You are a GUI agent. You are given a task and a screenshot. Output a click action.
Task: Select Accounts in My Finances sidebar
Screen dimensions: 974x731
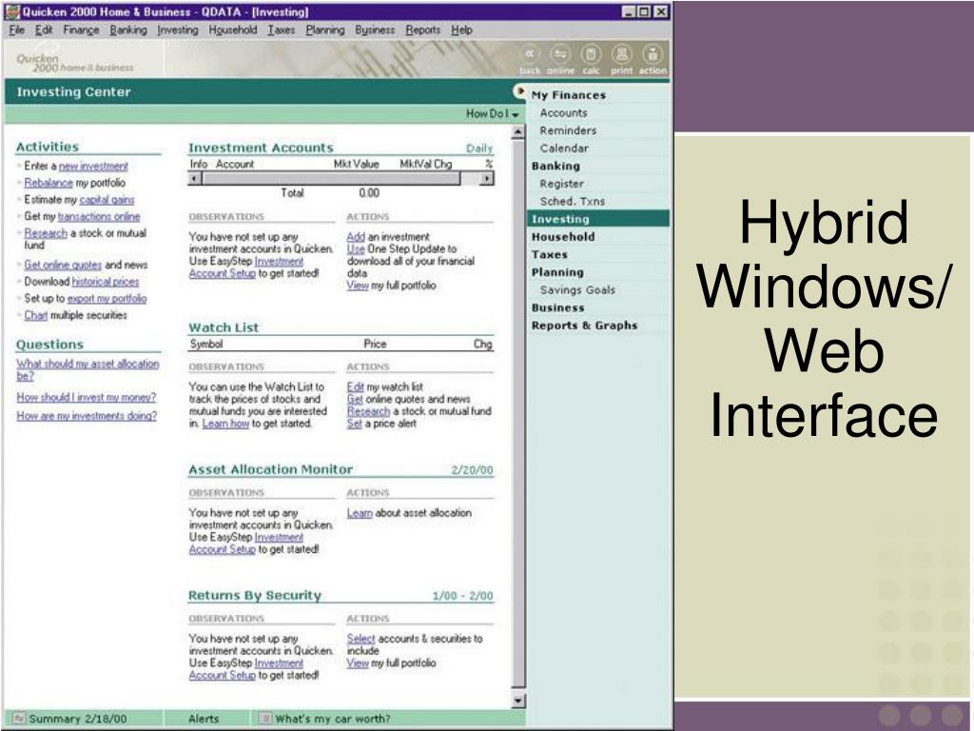coord(563,113)
